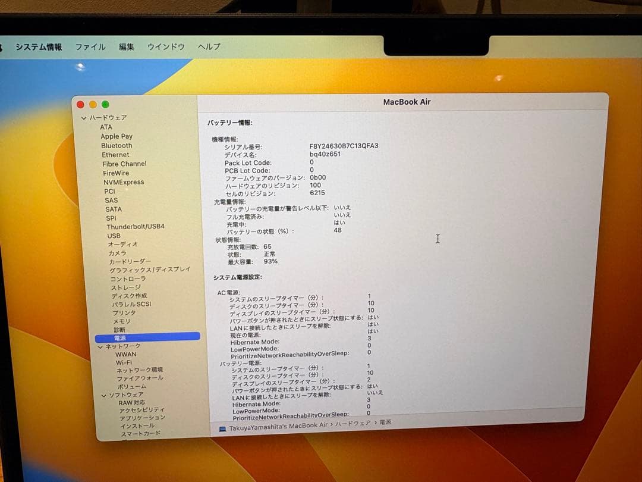Image resolution: width=642 pixels, height=482 pixels.
Task: Select オーディオ in the sidebar
Action: tap(123, 245)
